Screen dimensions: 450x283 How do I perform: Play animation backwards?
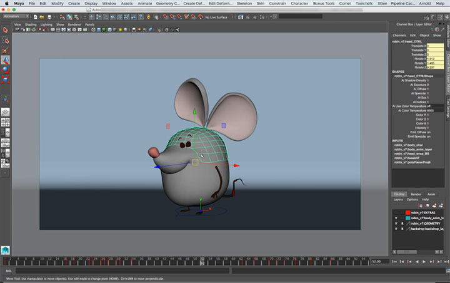click(417, 262)
